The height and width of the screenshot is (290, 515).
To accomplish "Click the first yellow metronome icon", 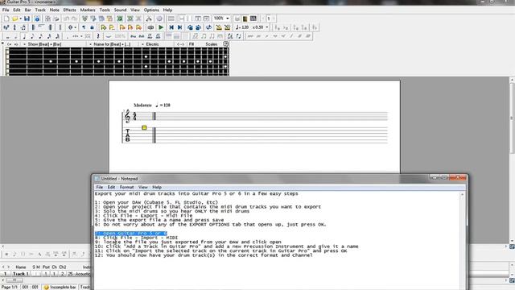I will pyautogui.click(x=219, y=27).
